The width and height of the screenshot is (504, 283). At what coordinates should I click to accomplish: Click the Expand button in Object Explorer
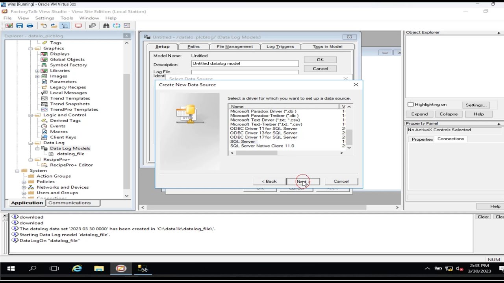pos(419,114)
